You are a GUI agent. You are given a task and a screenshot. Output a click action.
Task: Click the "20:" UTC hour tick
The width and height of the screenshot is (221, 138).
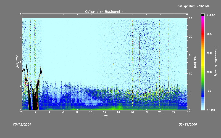pos(160,112)
